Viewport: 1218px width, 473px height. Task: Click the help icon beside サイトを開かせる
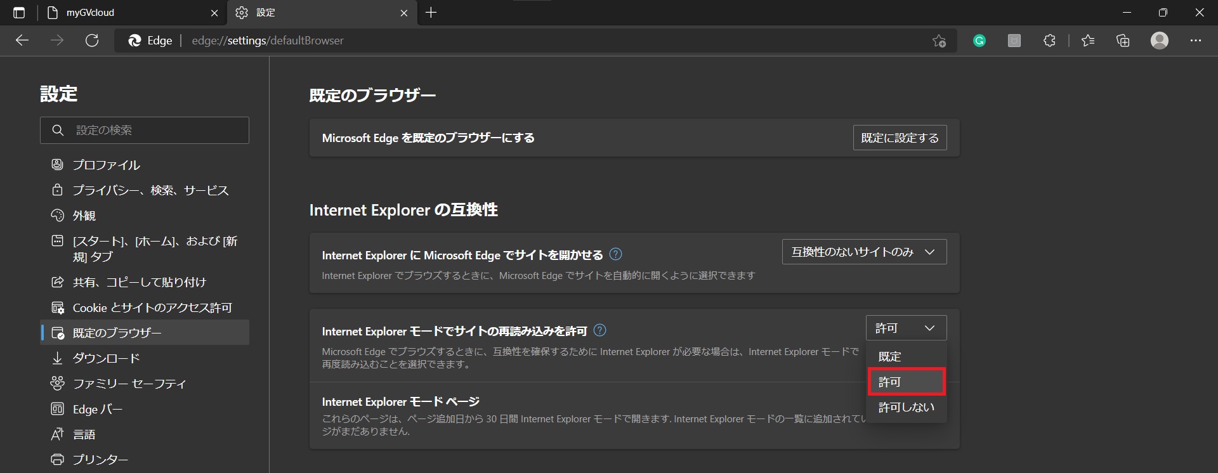click(x=615, y=254)
